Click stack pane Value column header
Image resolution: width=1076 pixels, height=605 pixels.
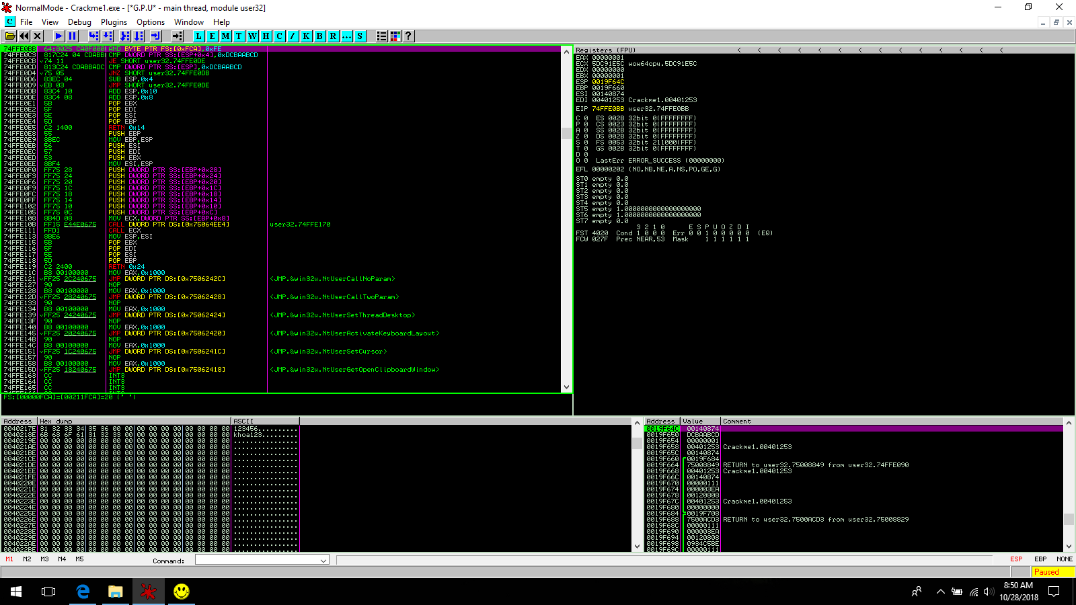[x=700, y=421]
